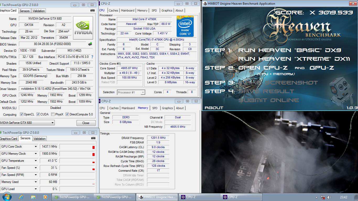The image size is (358, 201).
Task: Toggle the PhysX checkbox
Action: click(x=53, y=114)
